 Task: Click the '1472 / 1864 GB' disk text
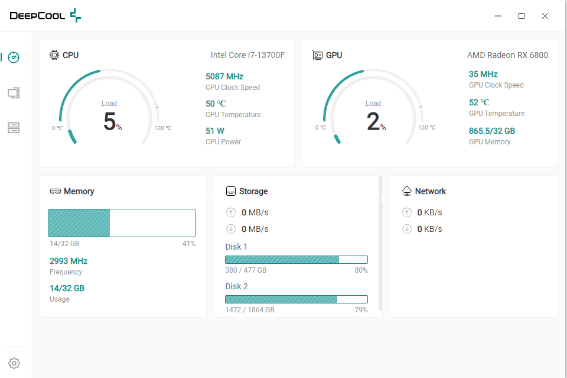tap(250, 310)
